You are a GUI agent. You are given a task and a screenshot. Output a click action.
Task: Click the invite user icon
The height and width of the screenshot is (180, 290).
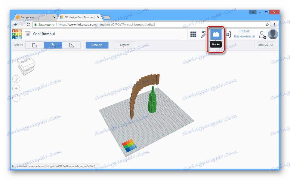coord(262,35)
